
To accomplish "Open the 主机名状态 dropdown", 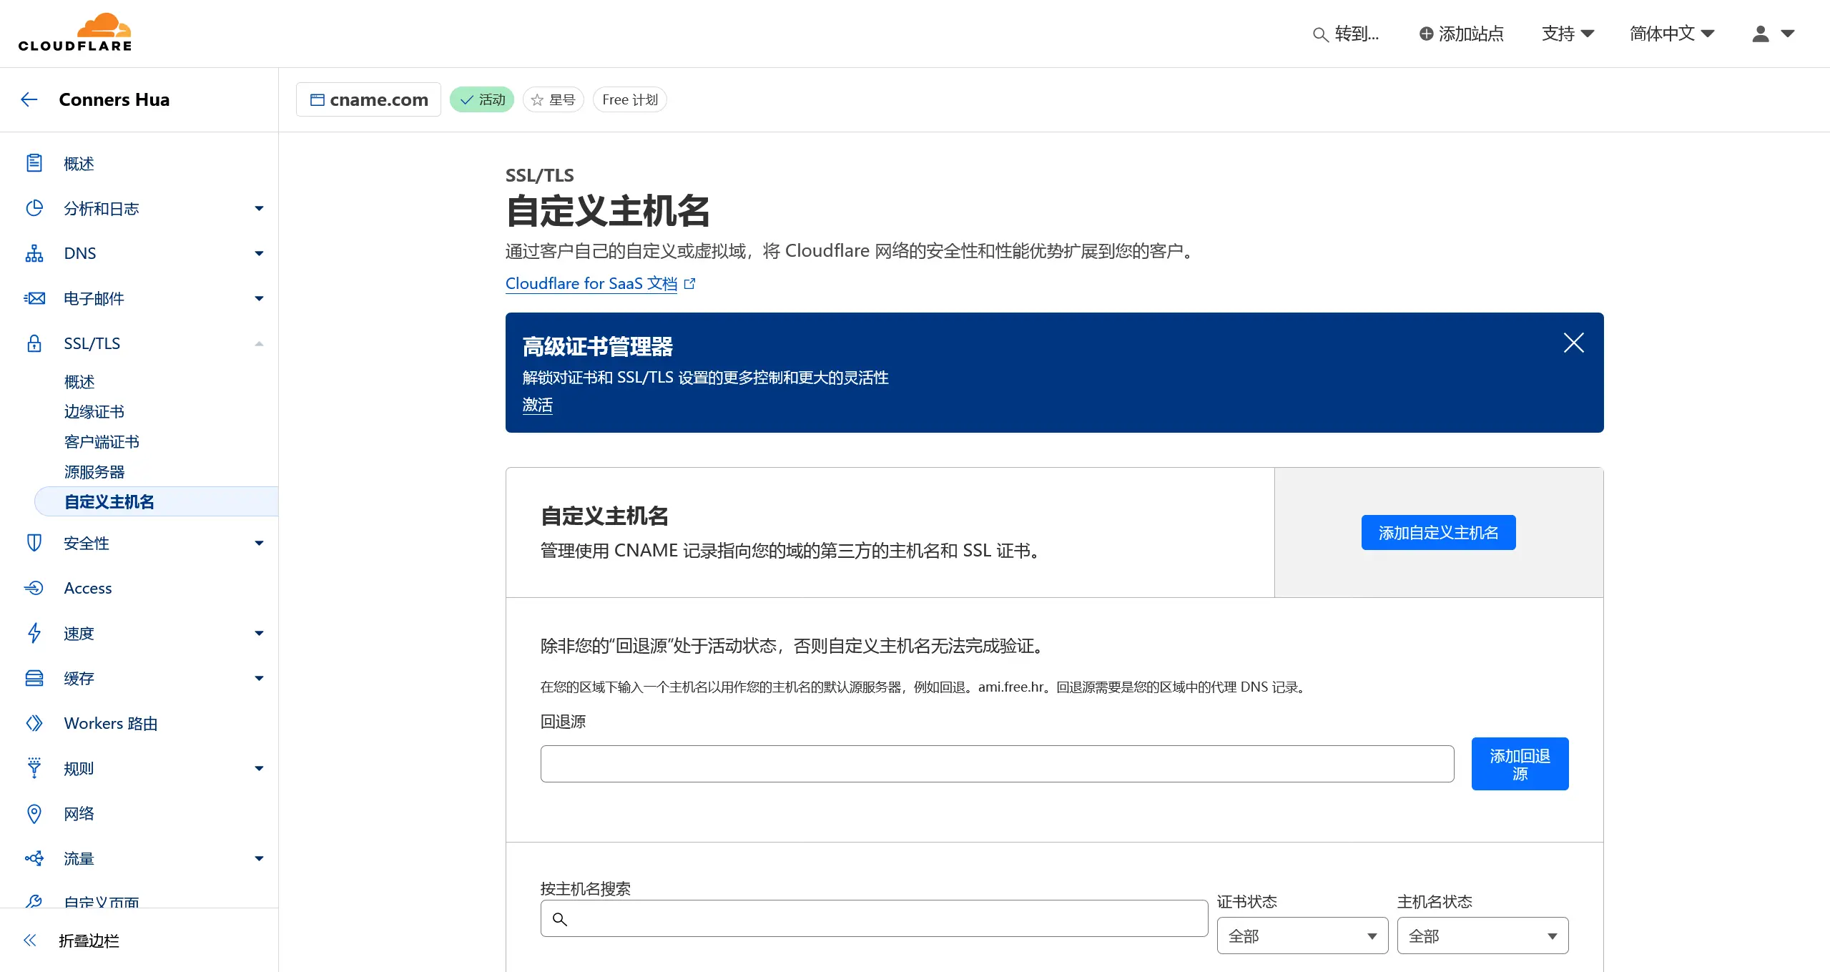I will click(1482, 936).
